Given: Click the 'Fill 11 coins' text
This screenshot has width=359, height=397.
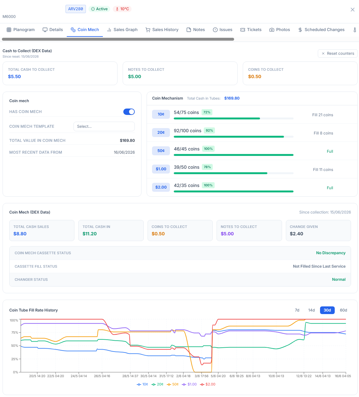Looking at the screenshot, I should (x=323, y=170).
